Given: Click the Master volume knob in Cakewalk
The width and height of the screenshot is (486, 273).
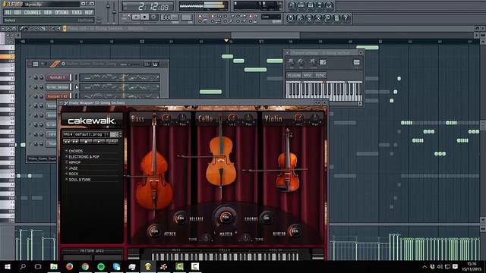Looking at the screenshot, I should pyautogui.click(x=226, y=217).
